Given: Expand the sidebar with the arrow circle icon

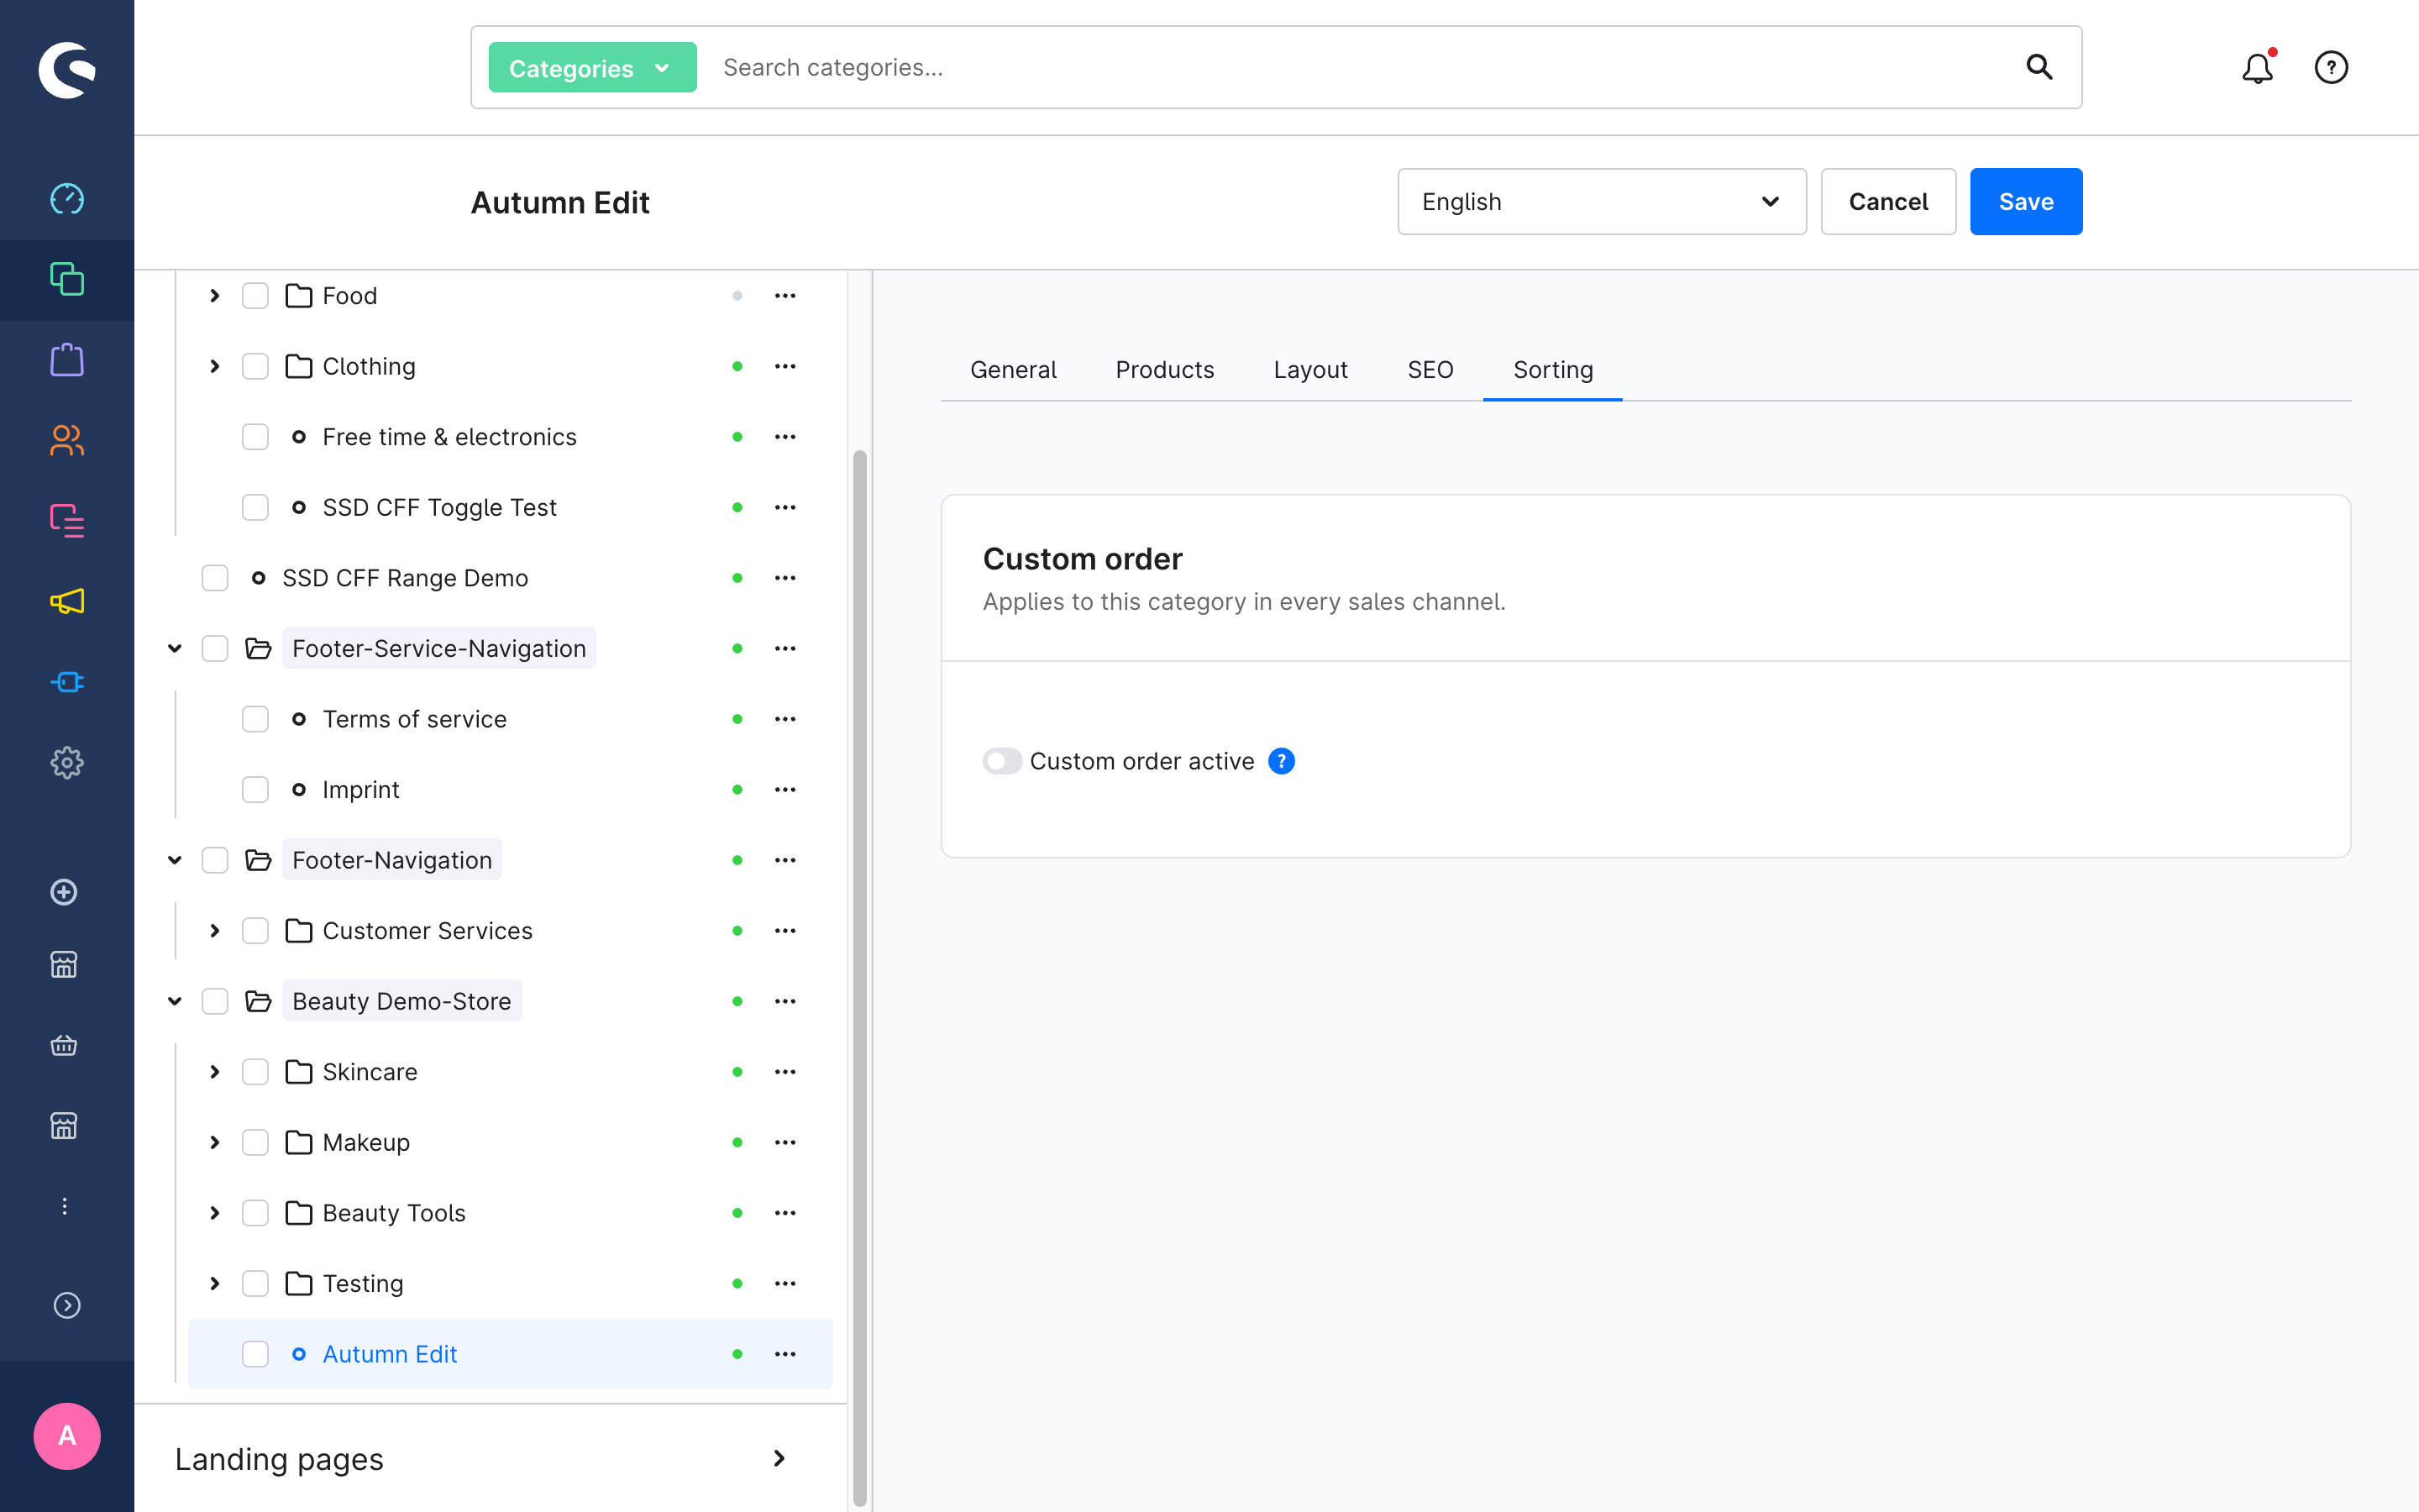Looking at the screenshot, I should [x=67, y=1305].
